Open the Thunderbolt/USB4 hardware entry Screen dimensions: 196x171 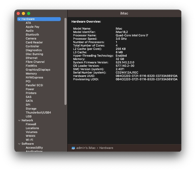point(38,113)
